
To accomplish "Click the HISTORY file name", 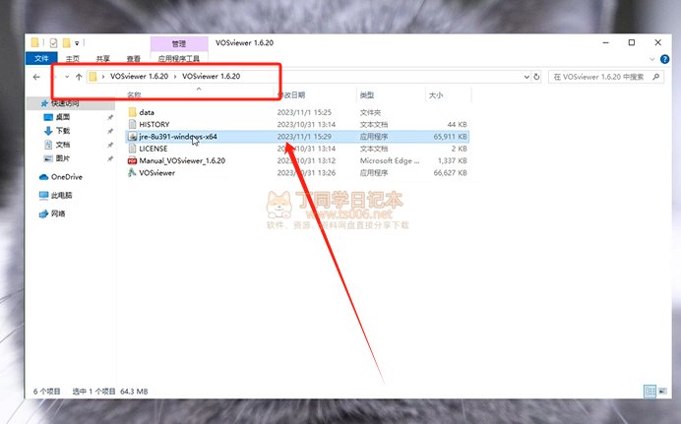I will coord(155,125).
